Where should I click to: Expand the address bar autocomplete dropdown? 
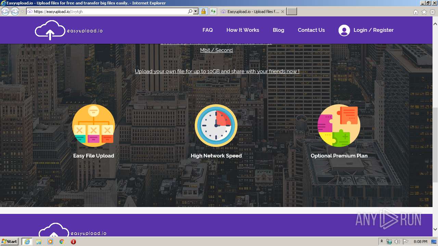point(196,12)
